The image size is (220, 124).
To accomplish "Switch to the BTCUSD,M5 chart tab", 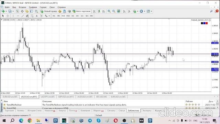I will coord(102,97).
